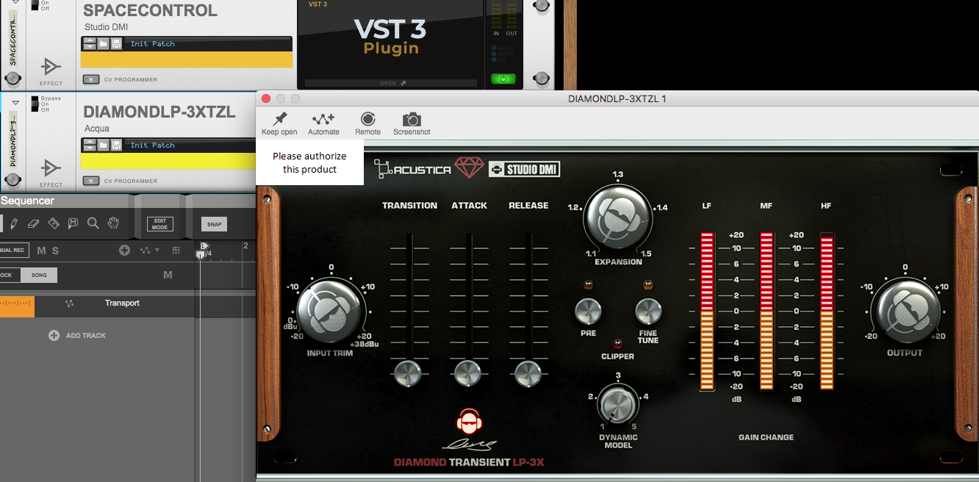Select SPACECONTROL Init Patch name
Screen dimensions: 979x482
[x=153, y=44]
